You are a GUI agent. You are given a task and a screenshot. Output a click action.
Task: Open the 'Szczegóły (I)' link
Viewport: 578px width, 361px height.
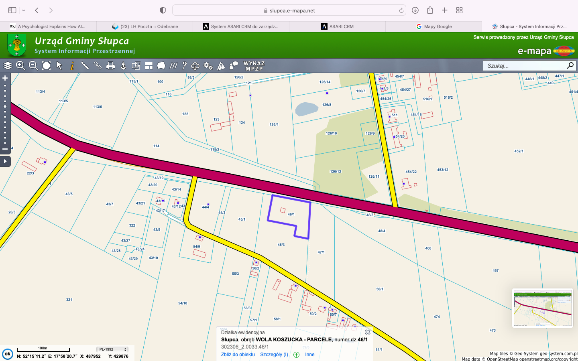click(274, 355)
